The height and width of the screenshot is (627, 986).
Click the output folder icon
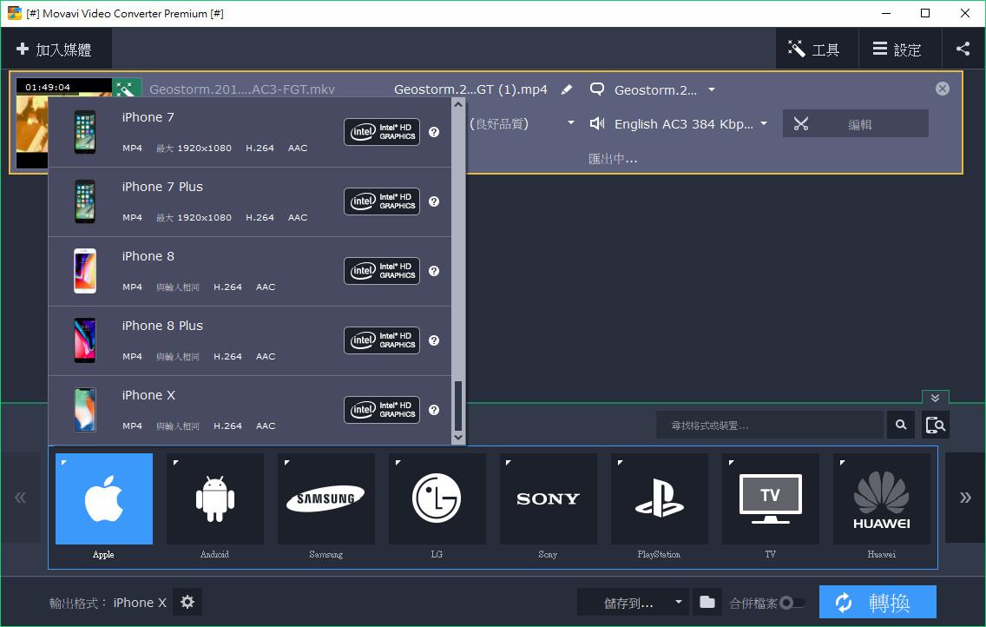pyautogui.click(x=707, y=603)
